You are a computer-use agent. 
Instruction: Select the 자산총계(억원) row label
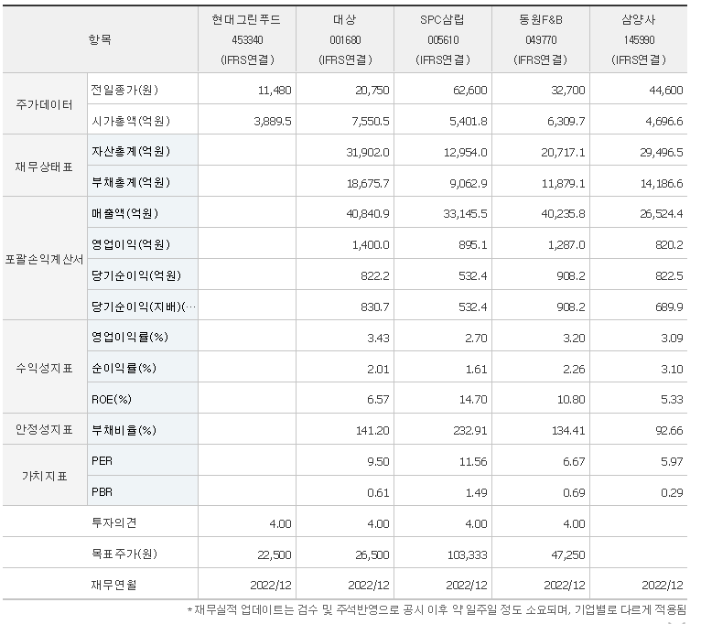[x=131, y=152]
